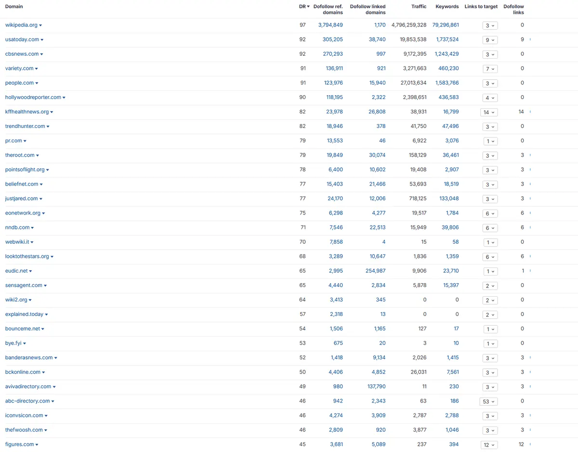Screen dimensions: 578x452
Task: Open the hollywoodreporter.com domain link
Action: (33, 98)
